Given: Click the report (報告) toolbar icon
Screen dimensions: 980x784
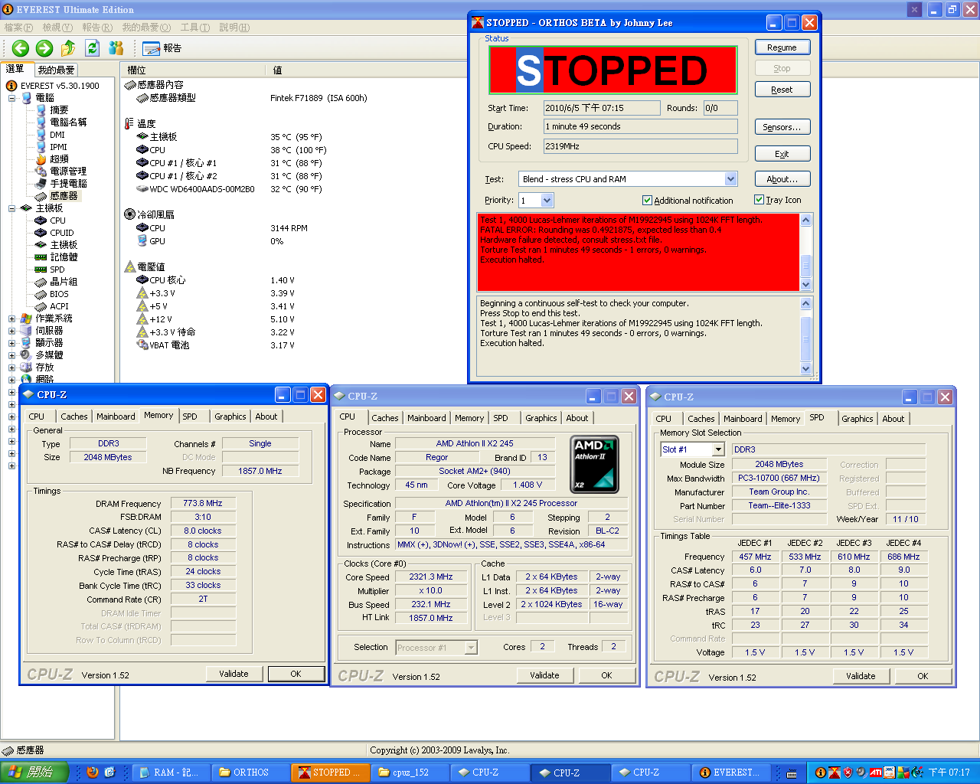Looking at the screenshot, I should (x=162, y=48).
